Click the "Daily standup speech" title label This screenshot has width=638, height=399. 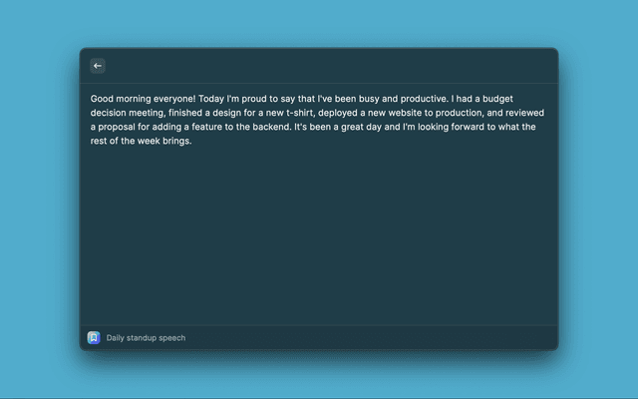(x=146, y=338)
